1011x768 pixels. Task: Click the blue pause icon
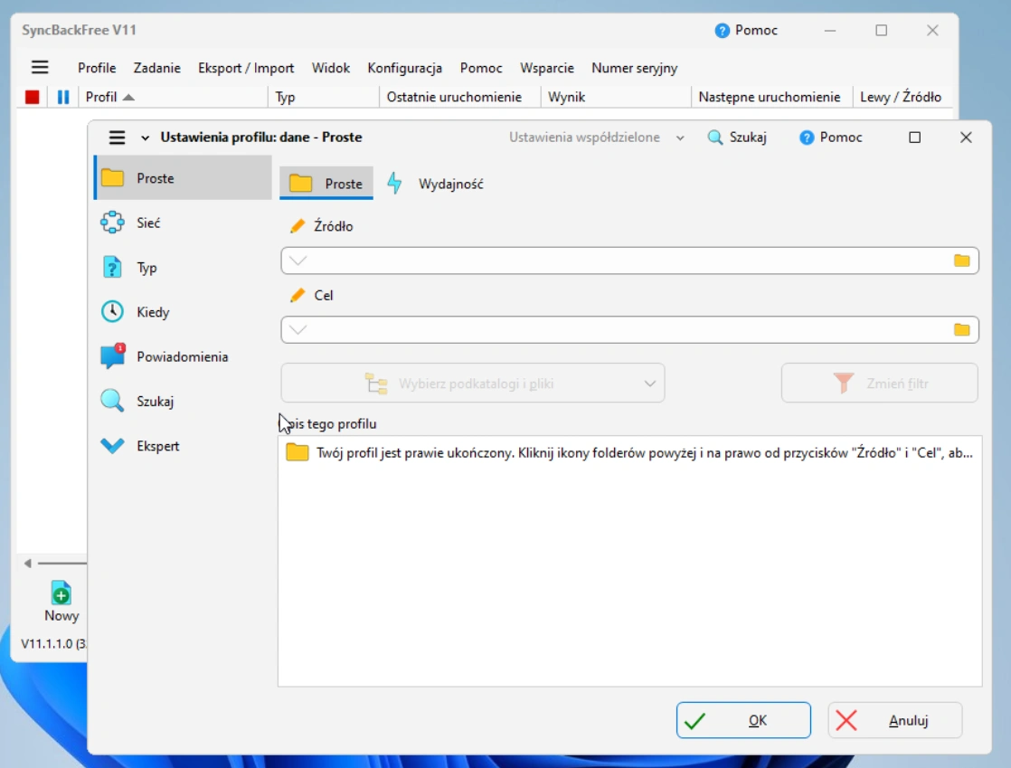(x=62, y=97)
